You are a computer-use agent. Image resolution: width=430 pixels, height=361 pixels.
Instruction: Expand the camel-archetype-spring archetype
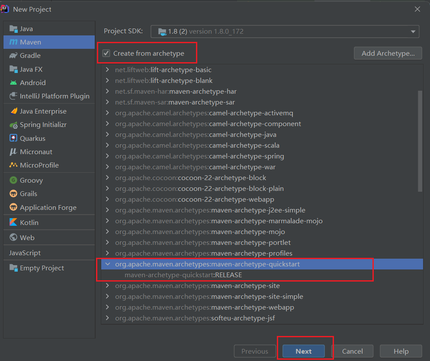click(x=106, y=156)
